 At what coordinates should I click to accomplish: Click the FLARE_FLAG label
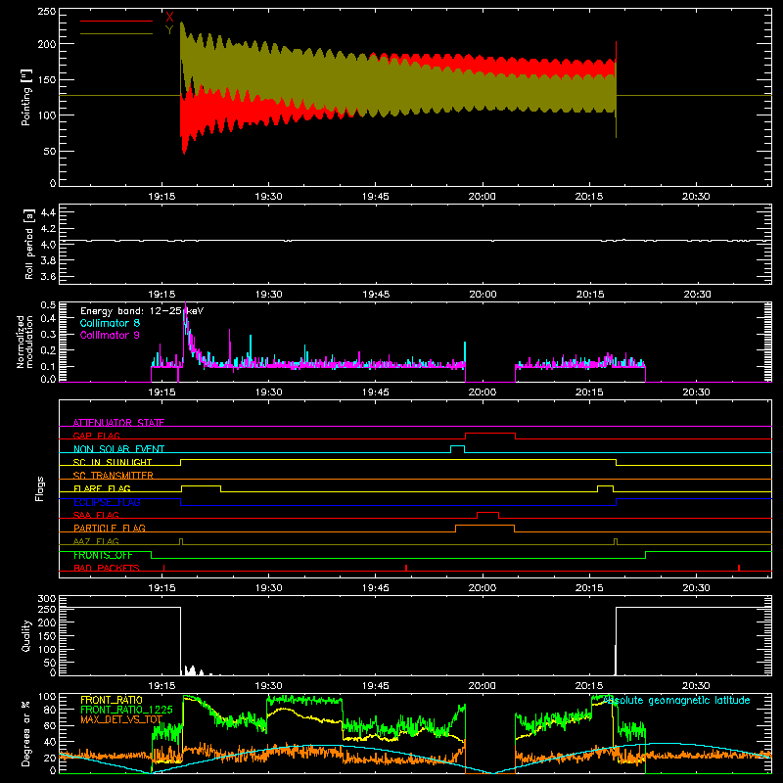pos(102,488)
